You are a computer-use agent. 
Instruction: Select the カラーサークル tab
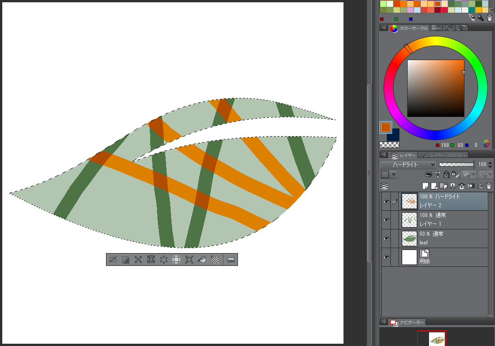409,28
